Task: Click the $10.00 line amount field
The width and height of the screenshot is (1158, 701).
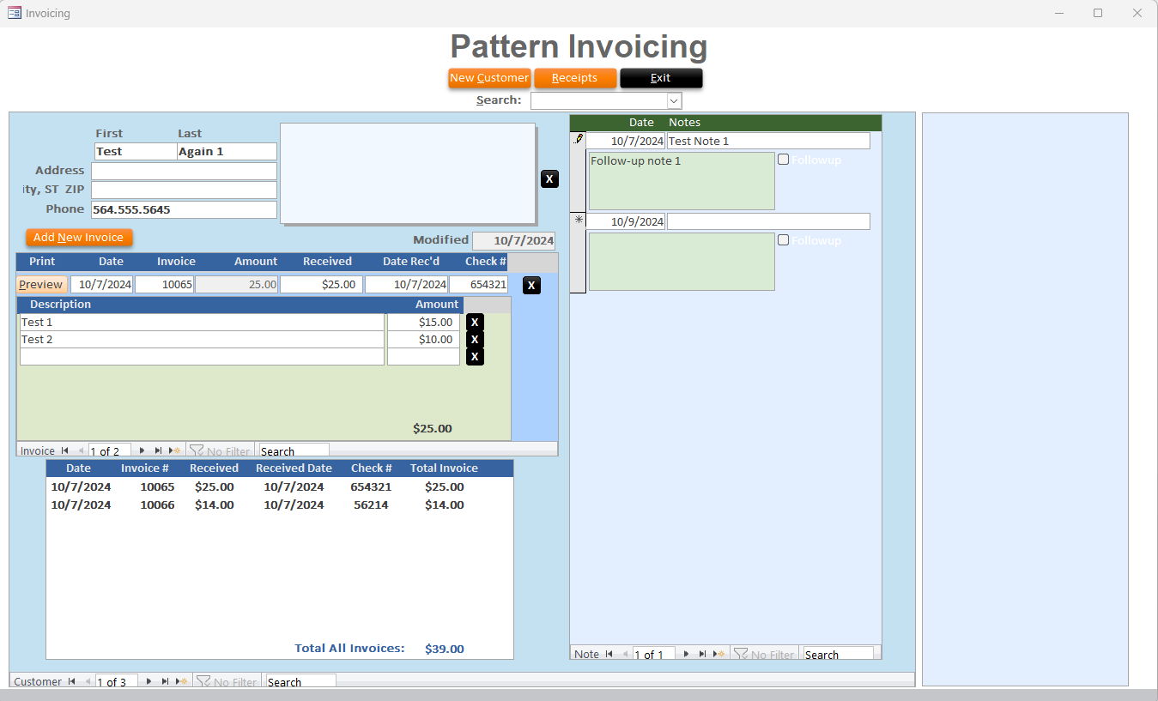Action: coord(423,340)
